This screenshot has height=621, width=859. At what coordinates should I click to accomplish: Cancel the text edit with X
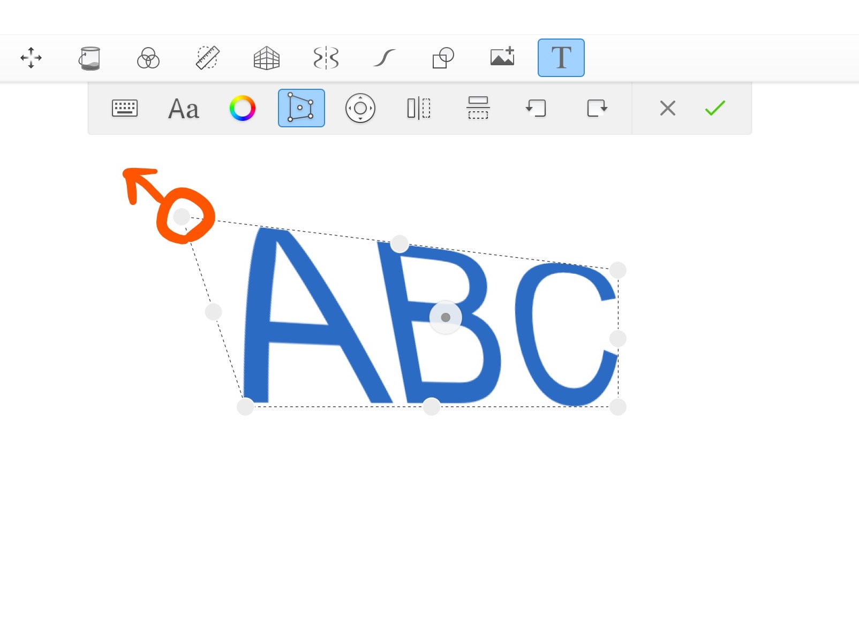coord(668,108)
